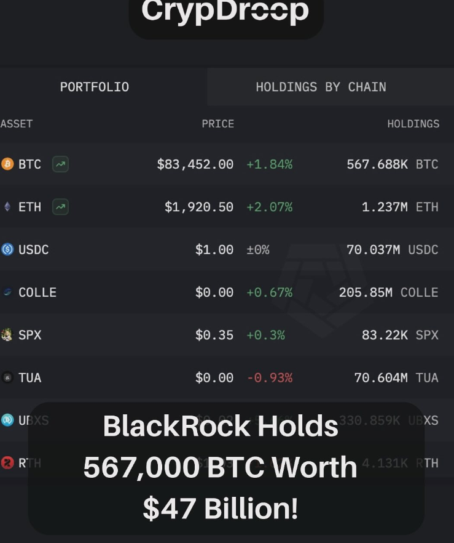Open the BTC trend chart icon
Viewport: 454px width, 543px height.
click(x=60, y=164)
